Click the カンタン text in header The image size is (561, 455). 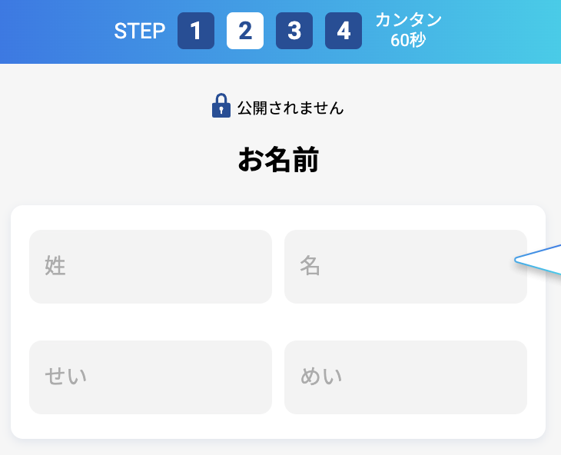click(408, 21)
